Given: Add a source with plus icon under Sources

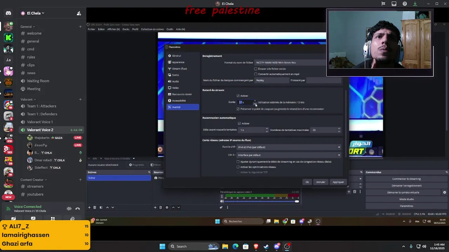Looking at the screenshot, I should [x=155, y=208].
